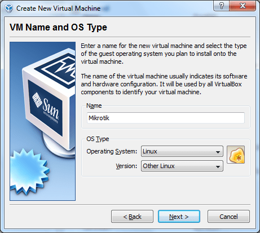This screenshot has height=233, width=260.
Task: Click the Sun VirtualBox illustration image
Action: click(x=43, y=121)
